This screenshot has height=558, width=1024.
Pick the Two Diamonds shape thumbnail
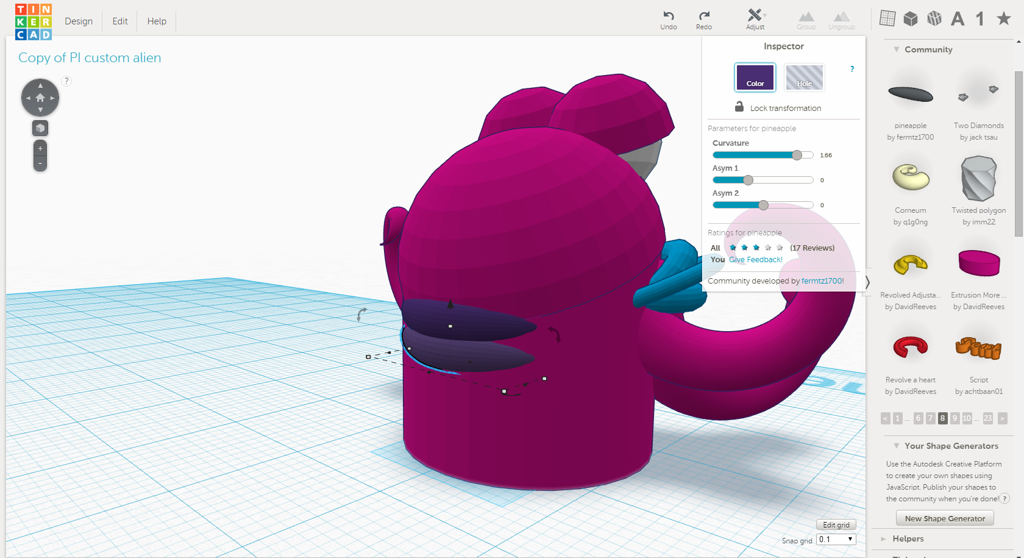tap(978, 94)
